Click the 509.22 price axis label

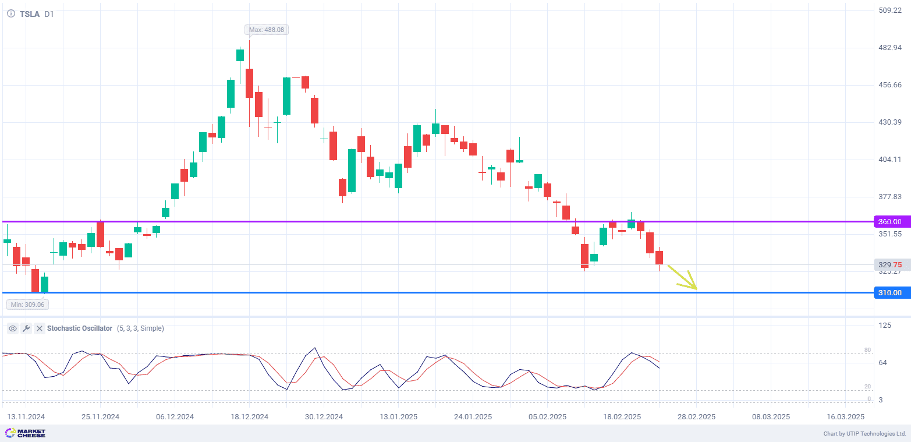pyautogui.click(x=889, y=10)
